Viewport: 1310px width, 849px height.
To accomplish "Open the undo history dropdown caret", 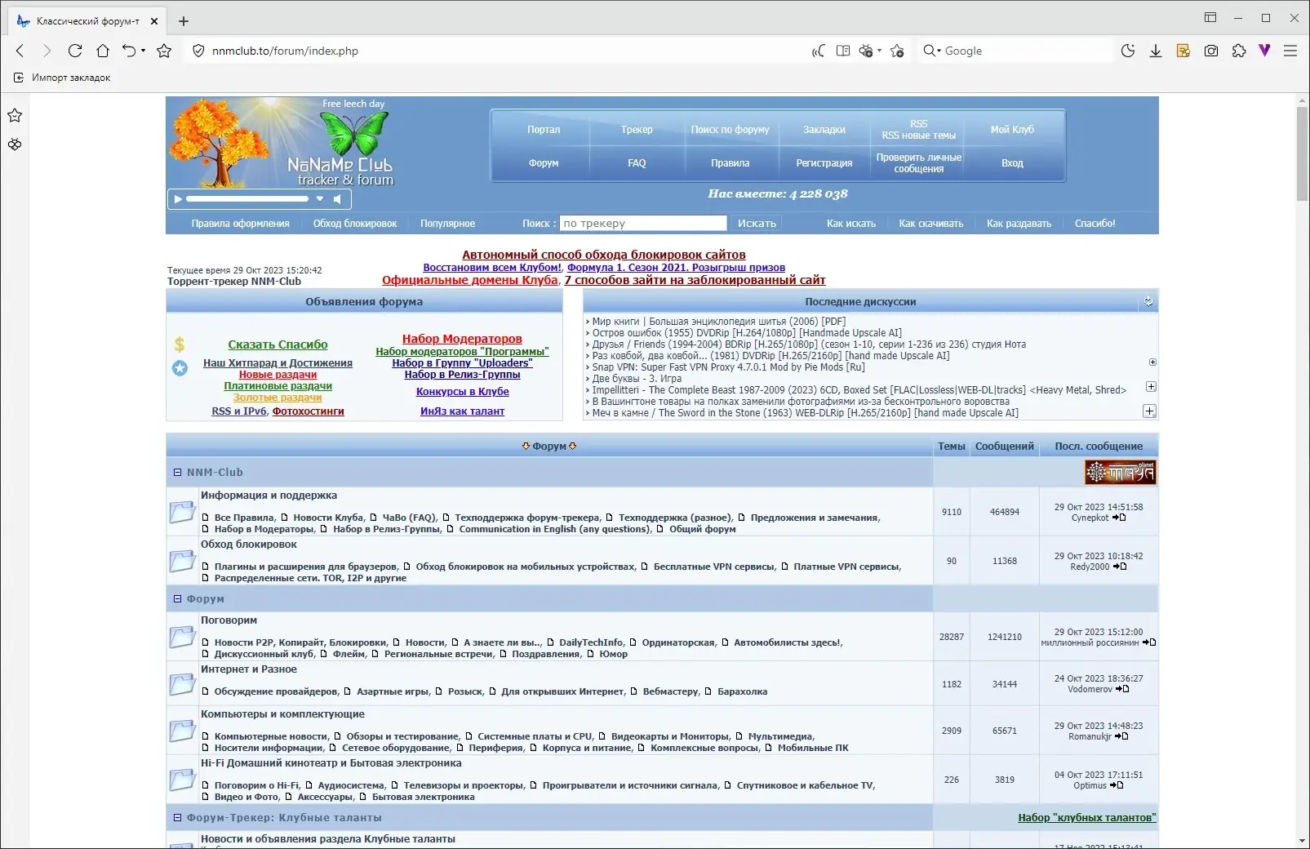I will (144, 51).
